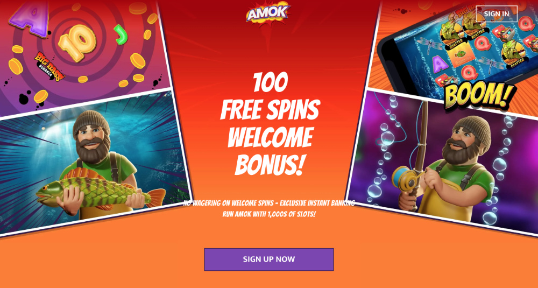Click the Big Bass Bonanza logo
Screen dimensions: 538x288
49,66
